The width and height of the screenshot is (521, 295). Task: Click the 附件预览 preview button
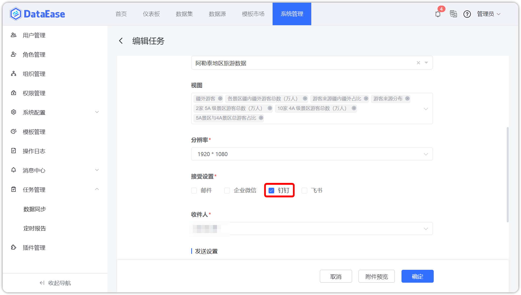point(376,276)
